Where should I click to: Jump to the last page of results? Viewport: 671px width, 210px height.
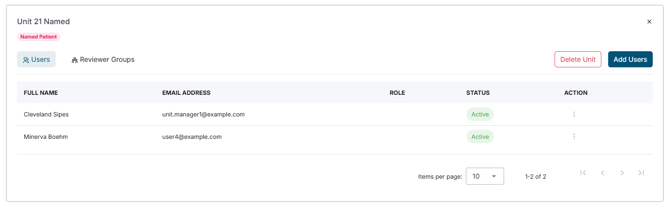[x=641, y=173]
